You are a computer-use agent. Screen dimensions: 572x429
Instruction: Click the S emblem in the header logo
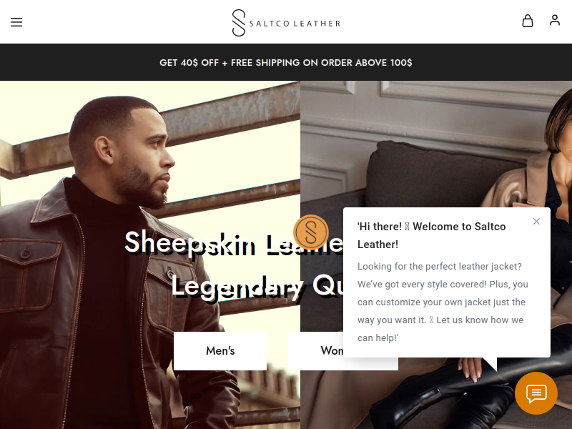[x=239, y=23]
